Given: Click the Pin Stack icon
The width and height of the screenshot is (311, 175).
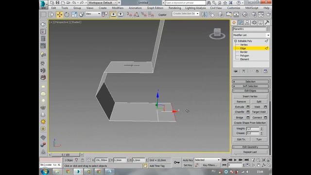Looking at the screenshot, I should [x=236, y=71].
